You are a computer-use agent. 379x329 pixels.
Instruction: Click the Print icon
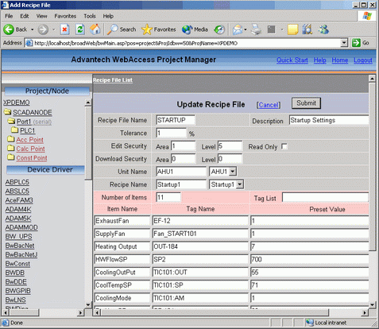point(256,29)
